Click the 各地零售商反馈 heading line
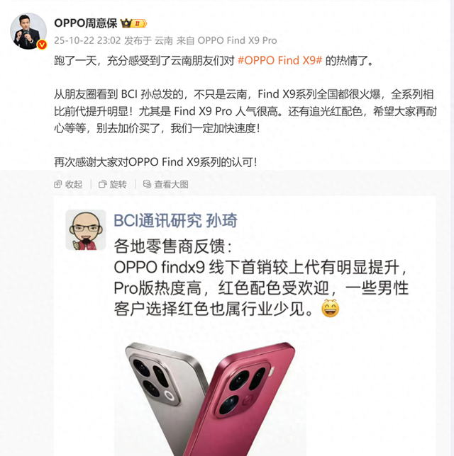 [172, 246]
